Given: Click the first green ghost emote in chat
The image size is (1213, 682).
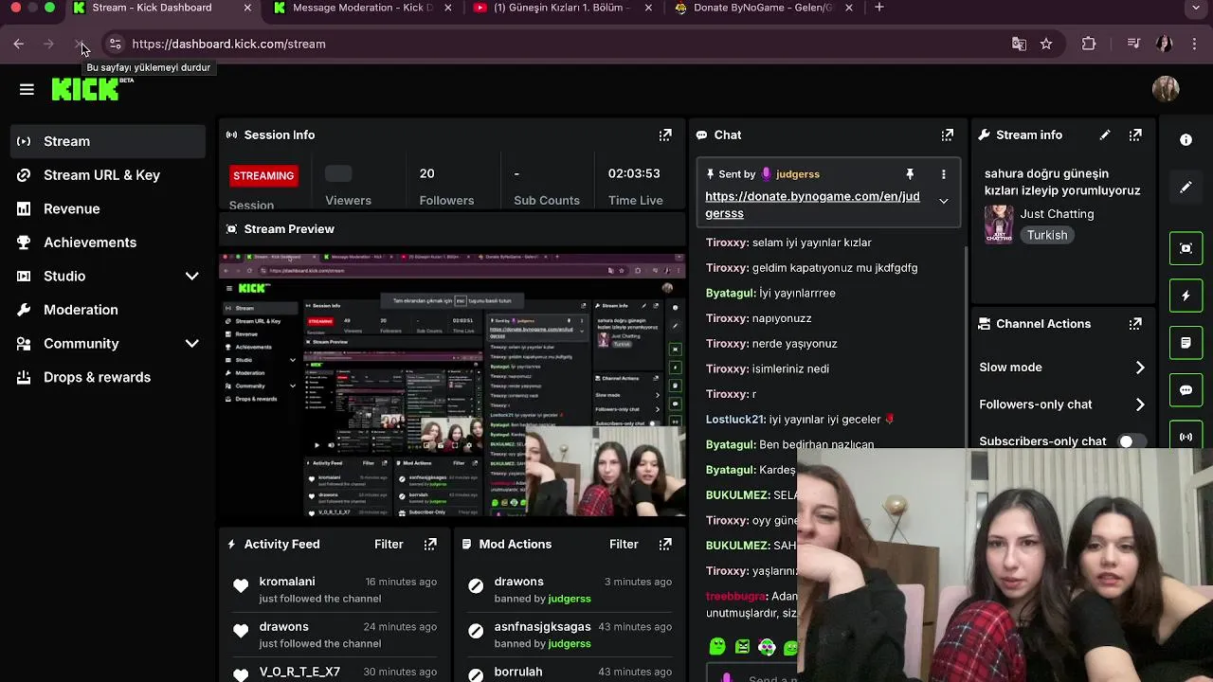Looking at the screenshot, I should coord(717,647).
